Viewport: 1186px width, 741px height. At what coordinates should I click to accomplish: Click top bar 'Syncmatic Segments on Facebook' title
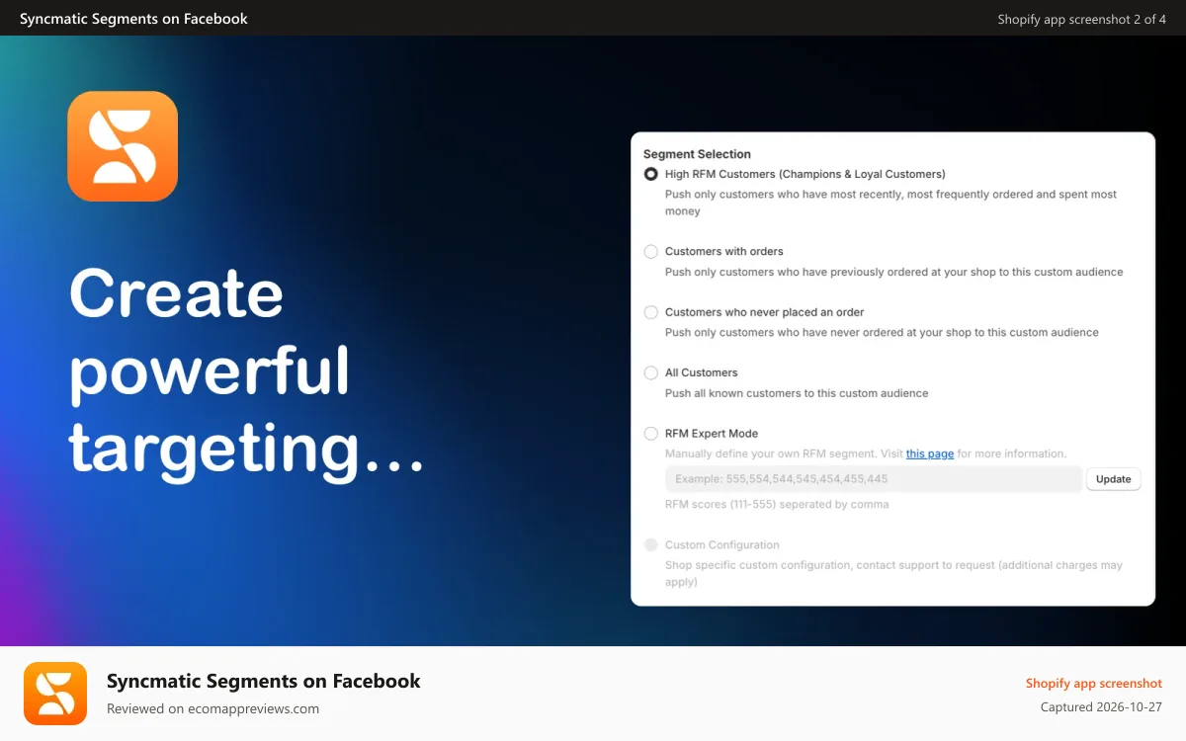click(x=133, y=19)
